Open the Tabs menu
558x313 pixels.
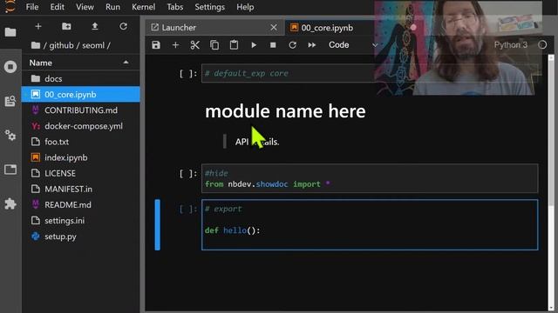(x=174, y=7)
